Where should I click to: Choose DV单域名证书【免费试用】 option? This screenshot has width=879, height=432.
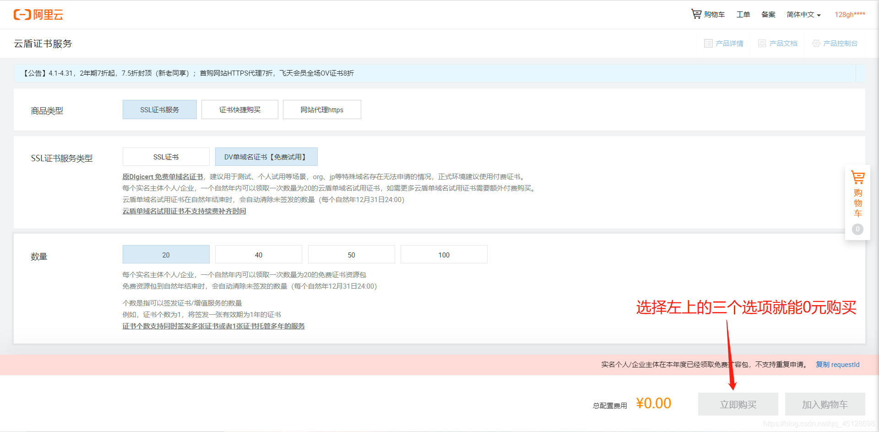266,157
